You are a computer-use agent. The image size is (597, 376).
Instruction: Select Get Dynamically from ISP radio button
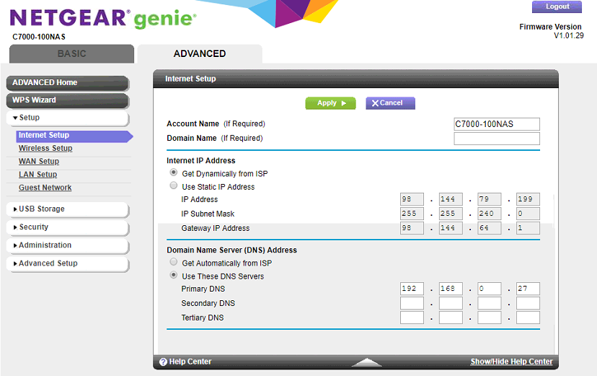coord(173,173)
